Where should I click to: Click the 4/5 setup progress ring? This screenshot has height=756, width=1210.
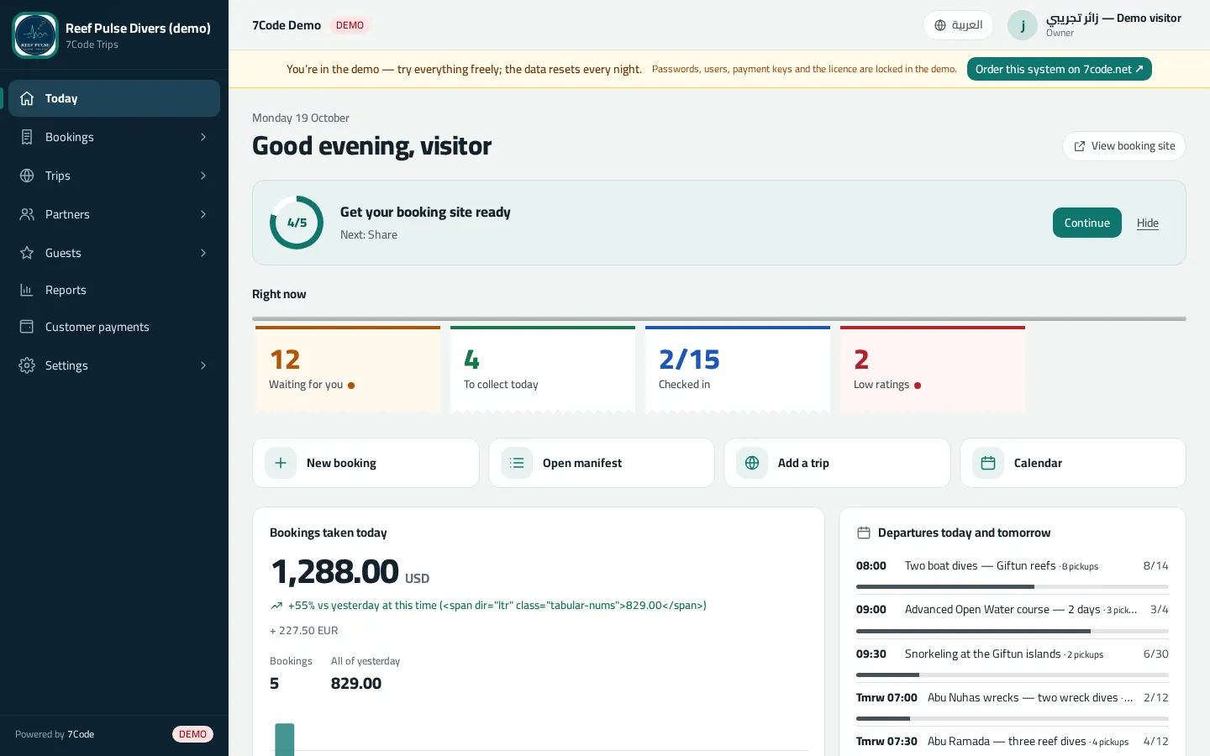pyautogui.click(x=297, y=223)
